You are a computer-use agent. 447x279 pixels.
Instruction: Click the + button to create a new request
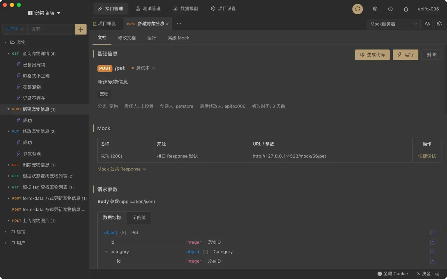tap(80, 29)
